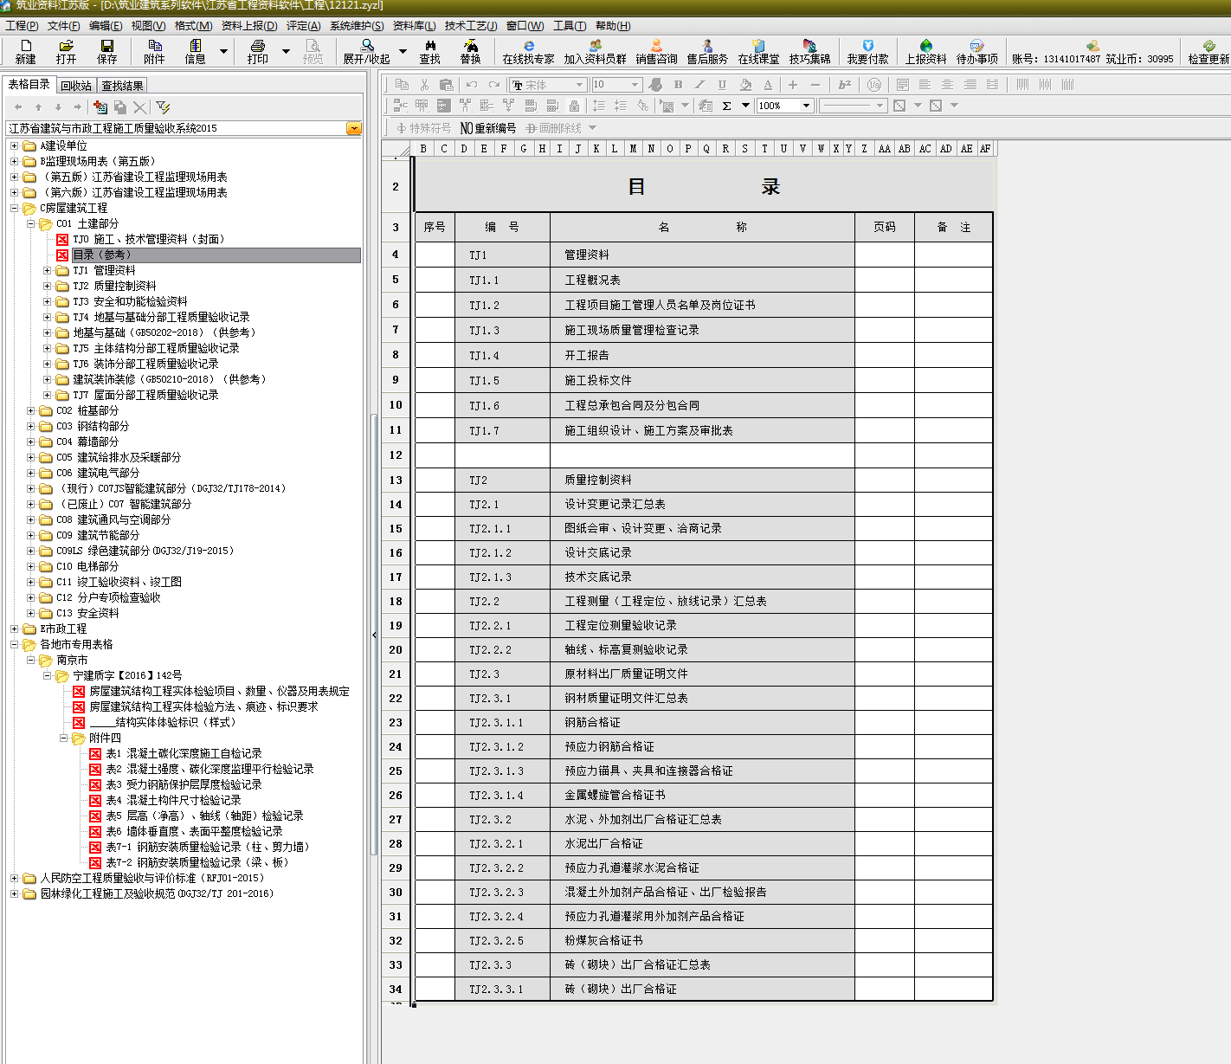Set left text alignment
Image resolution: width=1231 pixels, height=1064 pixels.
(x=925, y=84)
